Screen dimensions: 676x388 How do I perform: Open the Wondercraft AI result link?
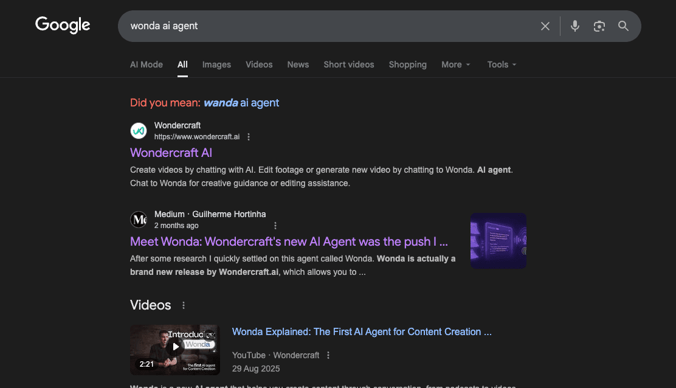click(171, 153)
